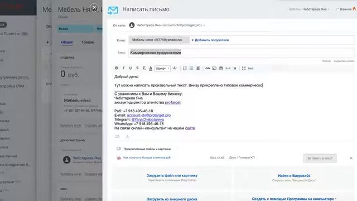Click Найти в Битрикс24
Viewport: 357px width, 201px height.
pos(294,176)
